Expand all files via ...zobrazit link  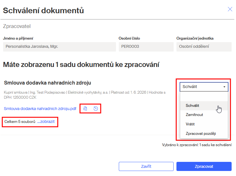pos(46,122)
